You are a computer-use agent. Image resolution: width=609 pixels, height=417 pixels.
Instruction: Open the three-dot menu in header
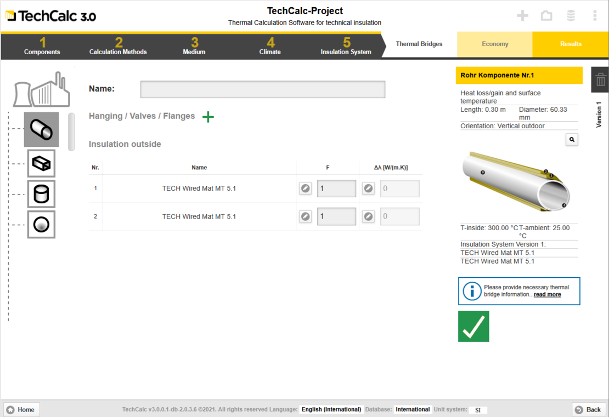click(595, 15)
